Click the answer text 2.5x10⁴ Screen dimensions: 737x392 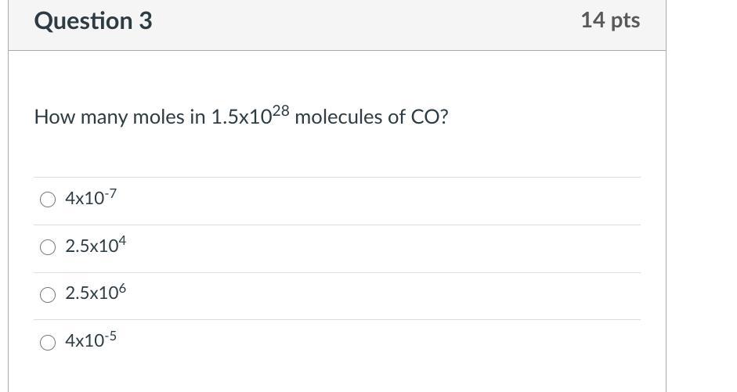point(96,246)
